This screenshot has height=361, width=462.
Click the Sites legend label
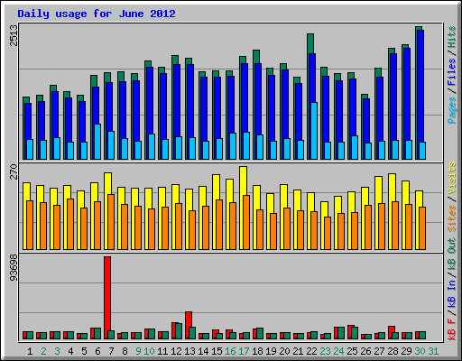(x=451, y=218)
